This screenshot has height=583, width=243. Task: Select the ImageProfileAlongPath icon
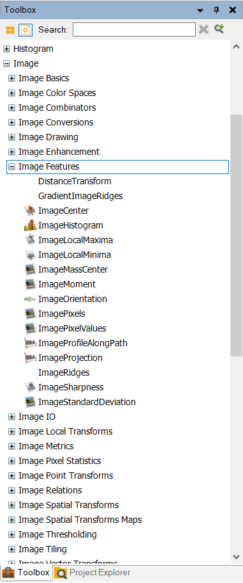(x=31, y=343)
